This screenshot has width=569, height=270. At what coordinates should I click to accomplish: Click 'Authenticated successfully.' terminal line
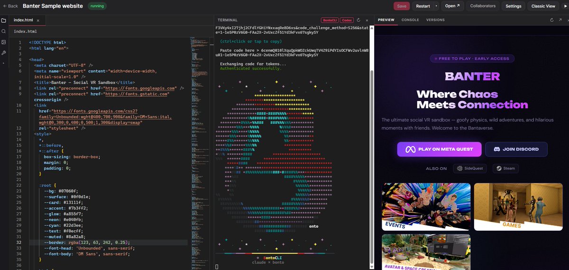[x=250, y=68]
